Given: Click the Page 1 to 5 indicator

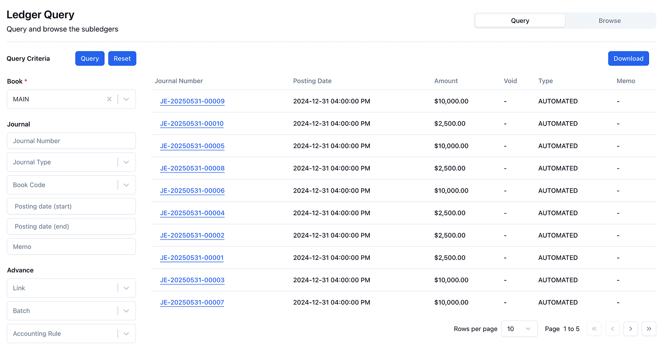Looking at the screenshot, I should (x=562, y=329).
